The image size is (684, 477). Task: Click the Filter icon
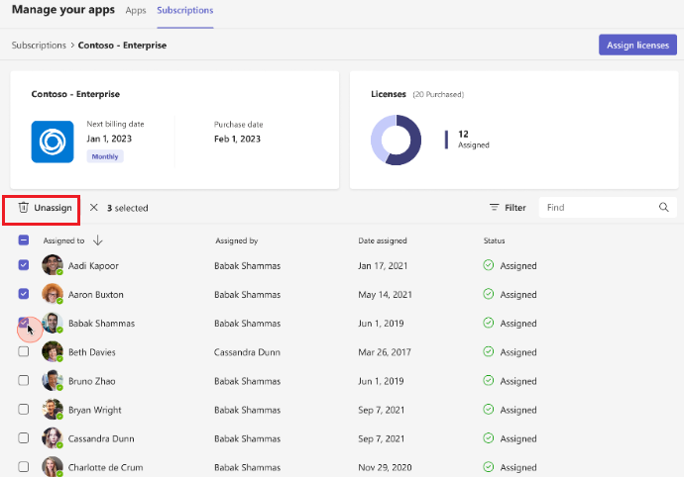coord(494,208)
